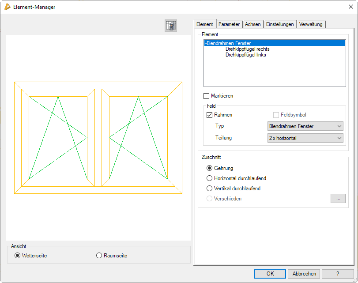The width and height of the screenshot is (358, 283).
Task: Click the element library icon above preview
Action: coord(171,26)
